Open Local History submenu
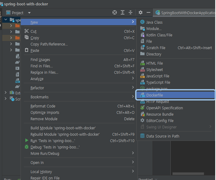Screen dimensions: 216x180 [x=79, y=172]
